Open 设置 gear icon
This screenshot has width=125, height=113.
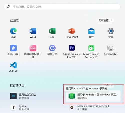pos(111,31)
